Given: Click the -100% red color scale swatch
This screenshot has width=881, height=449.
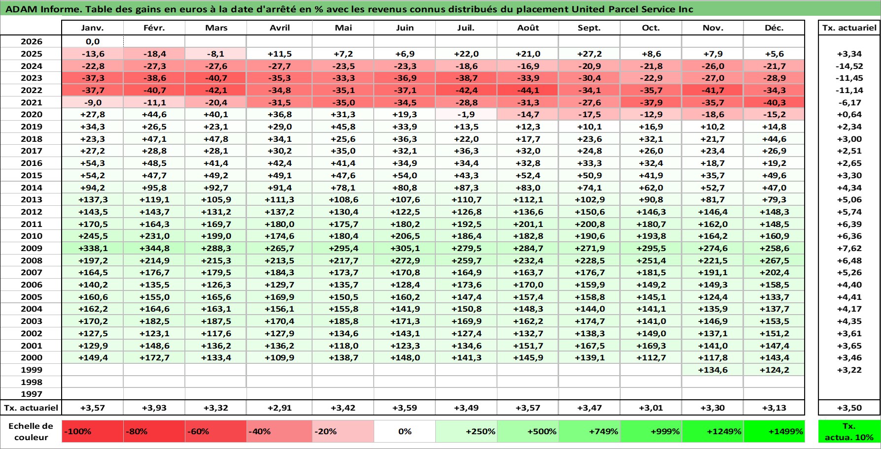Looking at the screenshot, I should click(x=93, y=431).
